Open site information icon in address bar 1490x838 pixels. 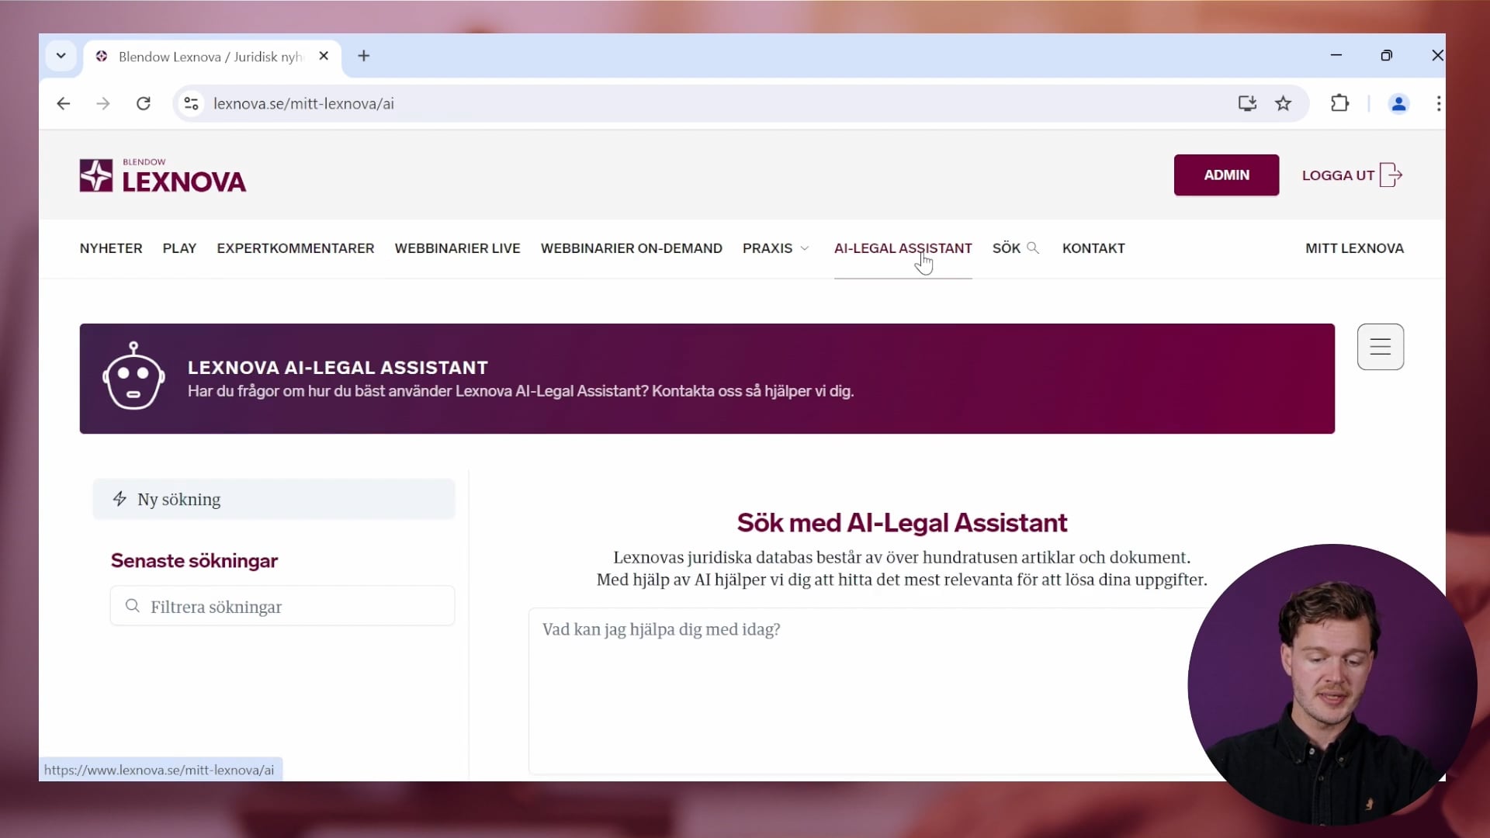[x=192, y=103]
